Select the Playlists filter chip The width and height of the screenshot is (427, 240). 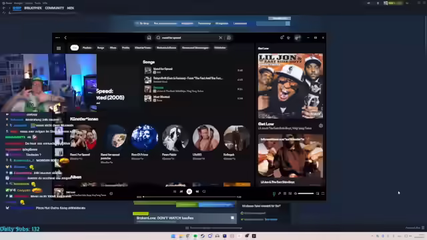(87, 47)
